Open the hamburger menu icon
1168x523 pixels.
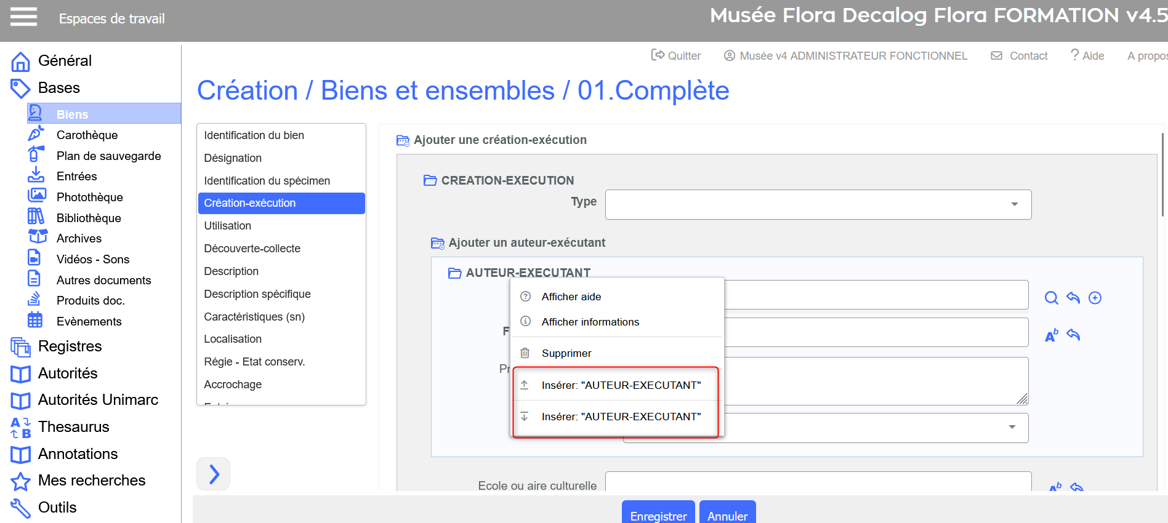coord(23,17)
